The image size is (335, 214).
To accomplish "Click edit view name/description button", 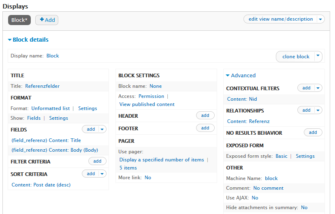I will pyautogui.click(x=280, y=19).
